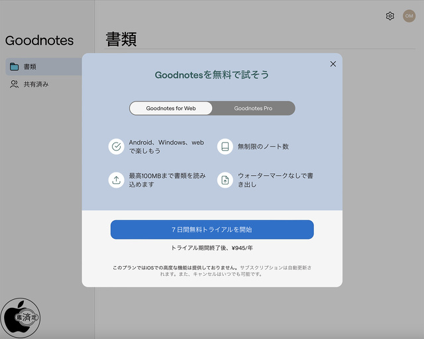Close the free trial dialog
The width and height of the screenshot is (424, 339).
point(333,64)
